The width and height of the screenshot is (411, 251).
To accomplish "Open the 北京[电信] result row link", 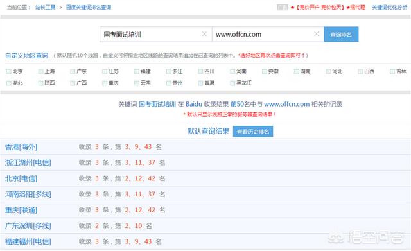I will click(21, 178).
